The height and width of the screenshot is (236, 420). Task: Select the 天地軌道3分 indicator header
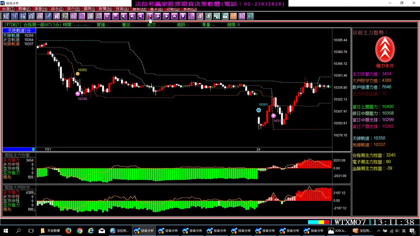pos(19,31)
